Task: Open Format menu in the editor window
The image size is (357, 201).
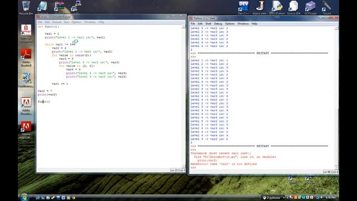Action: (57, 22)
